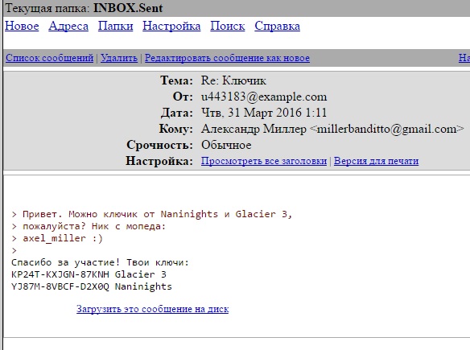The width and height of the screenshot is (470, 350).
Task: Open the Справка help link
Action: [278, 26]
